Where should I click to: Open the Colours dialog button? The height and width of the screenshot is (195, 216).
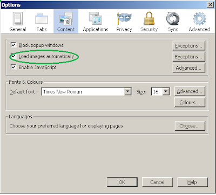tap(190, 103)
